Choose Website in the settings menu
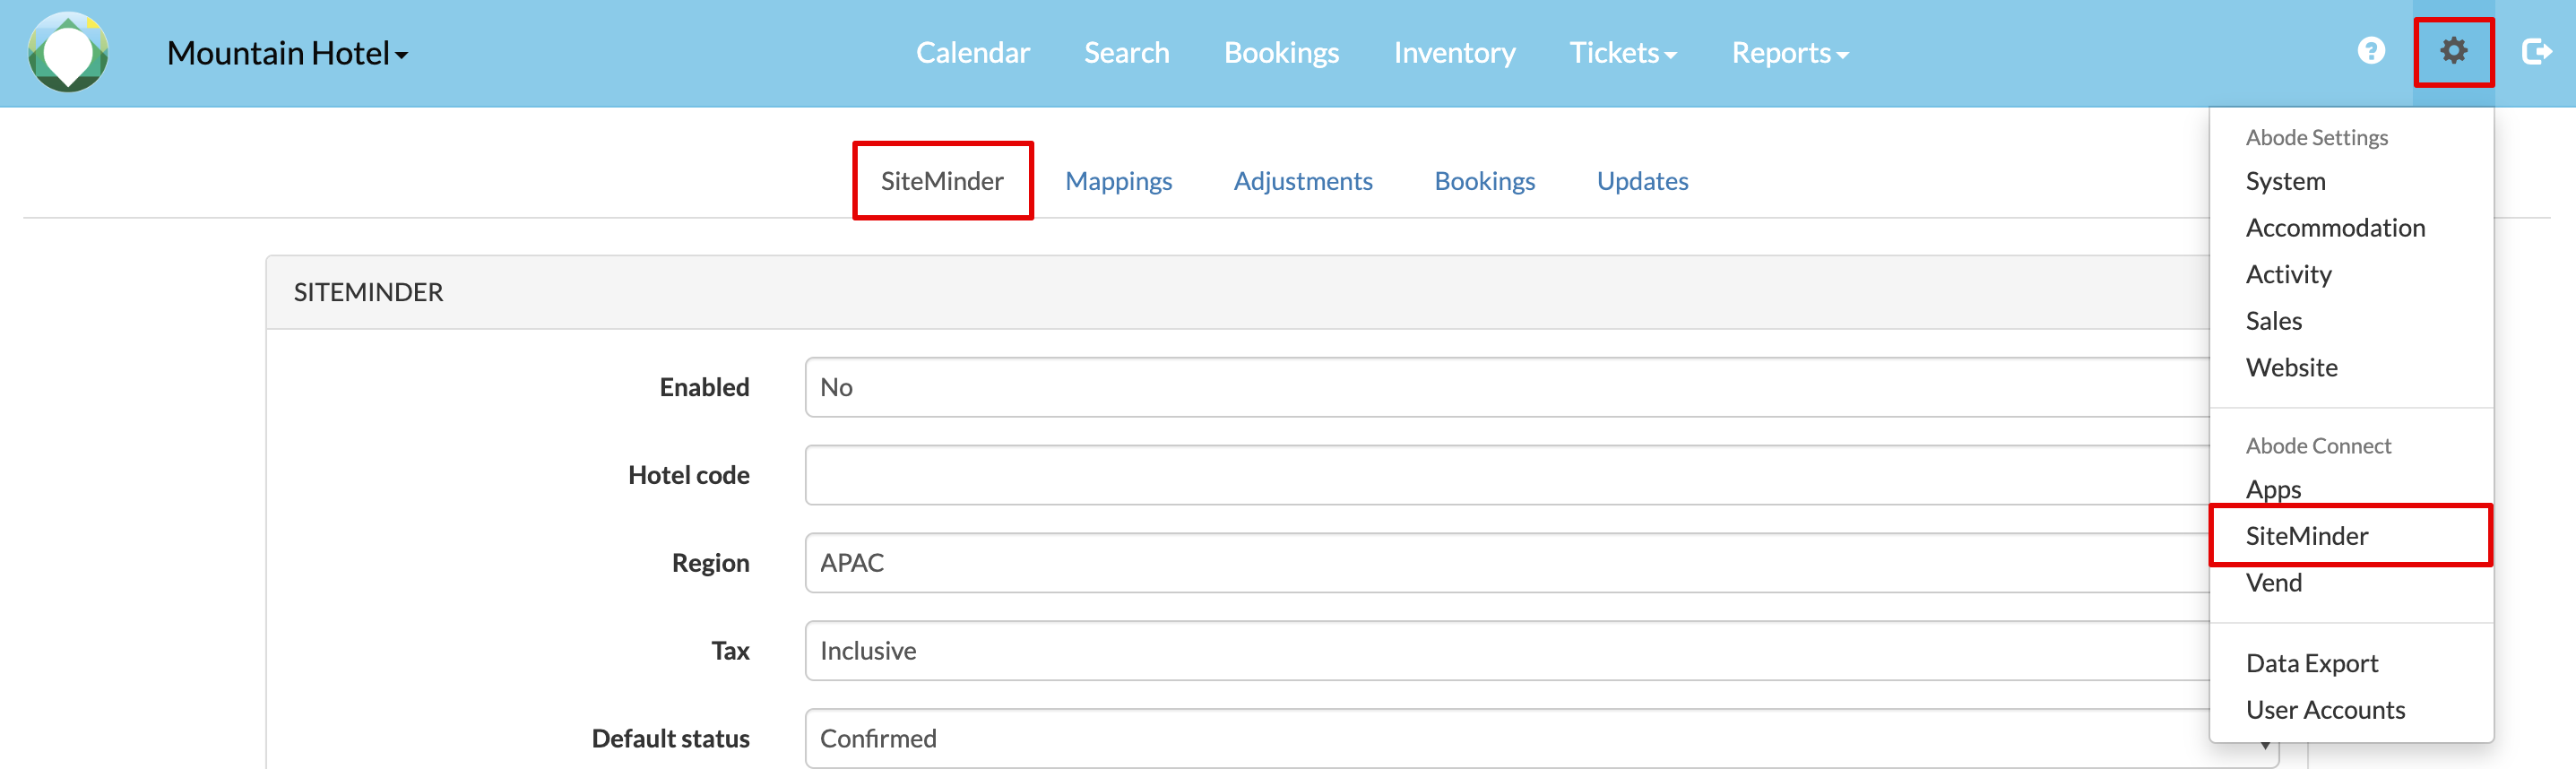The image size is (2576, 769). (x=2291, y=367)
